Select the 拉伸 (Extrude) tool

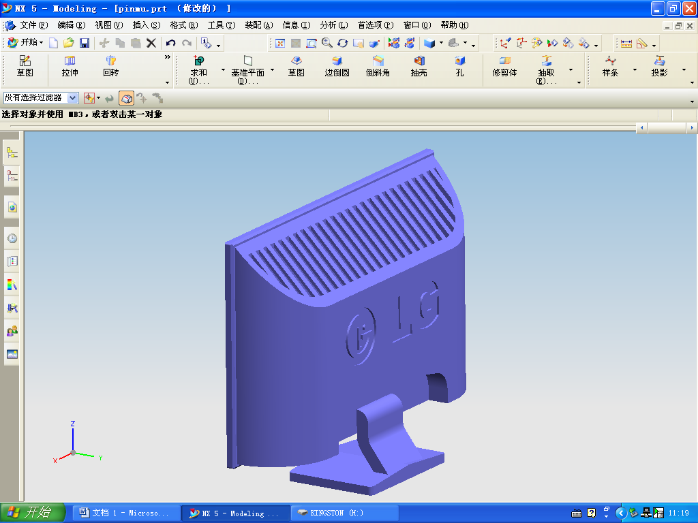tap(70, 66)
